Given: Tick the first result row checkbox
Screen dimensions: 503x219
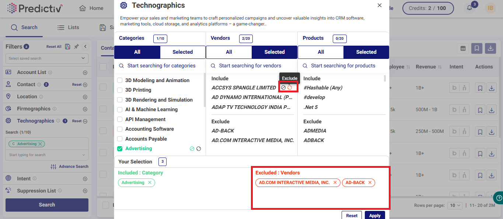Looking at the screenshot, I should coord(103,87).
